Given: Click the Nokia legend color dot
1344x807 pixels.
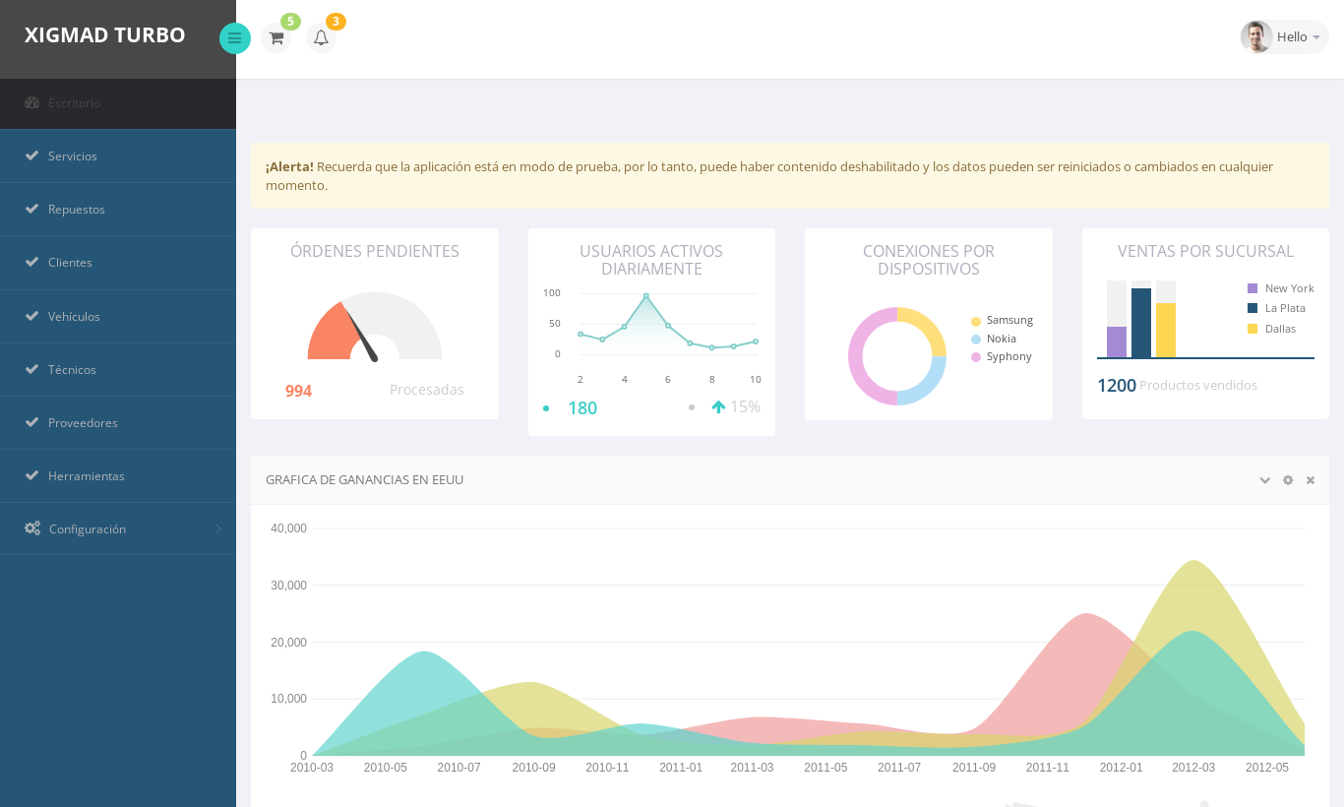Looking at the screenshot, I should click(x=976, y=340).
